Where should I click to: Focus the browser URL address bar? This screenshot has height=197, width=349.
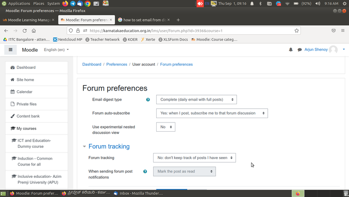coord(184,31)
